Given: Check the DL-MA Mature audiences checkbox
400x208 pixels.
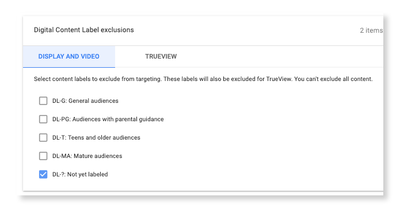Looking at the screenshot, I should point(43,156).
